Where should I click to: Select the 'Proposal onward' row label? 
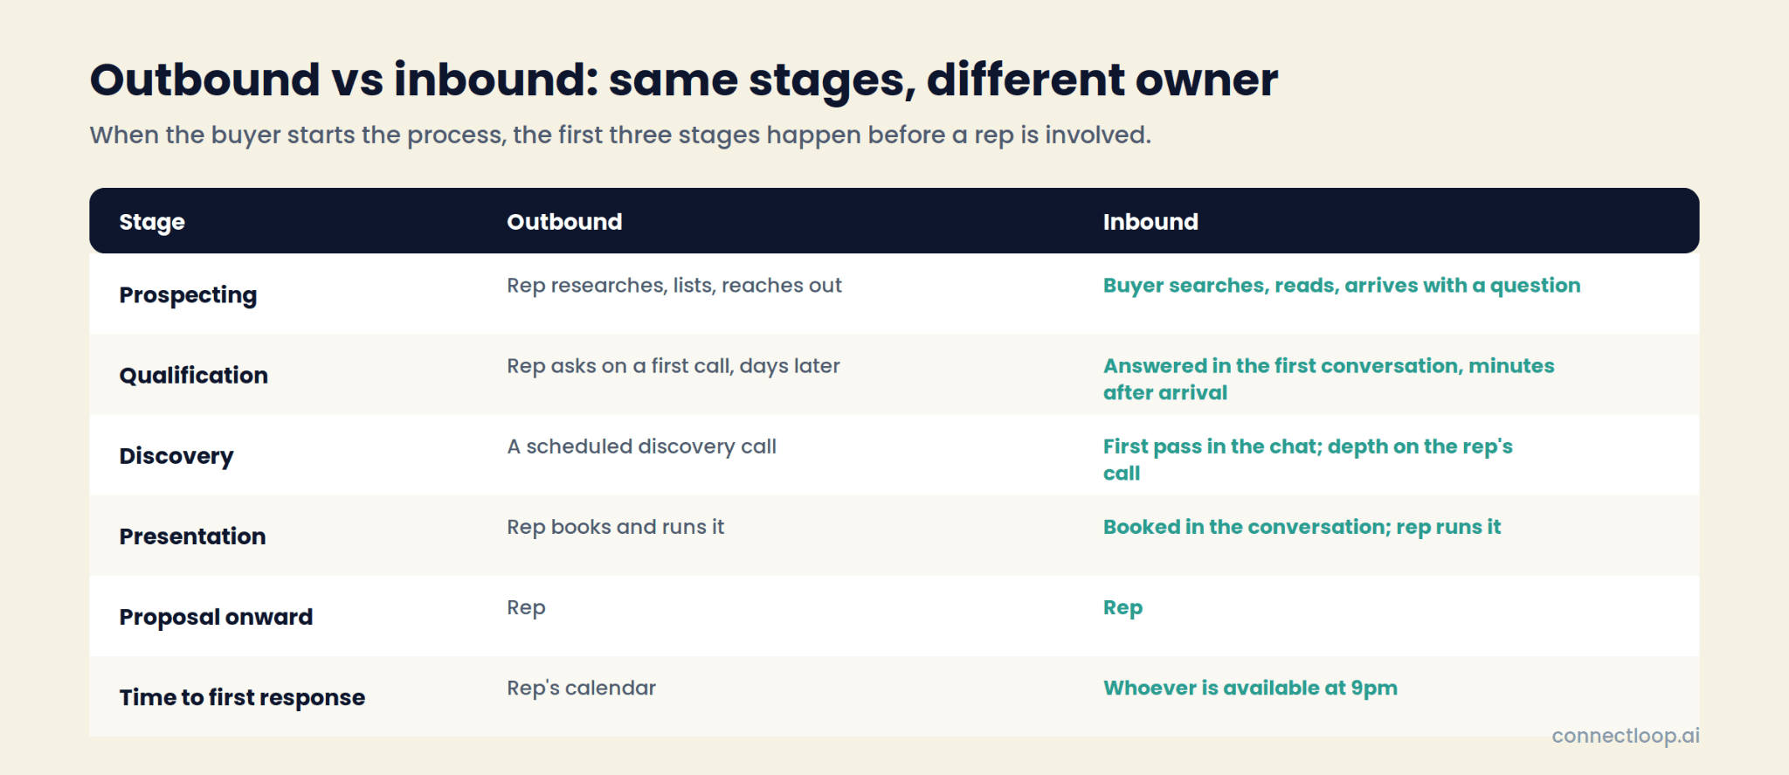[216, 617]
